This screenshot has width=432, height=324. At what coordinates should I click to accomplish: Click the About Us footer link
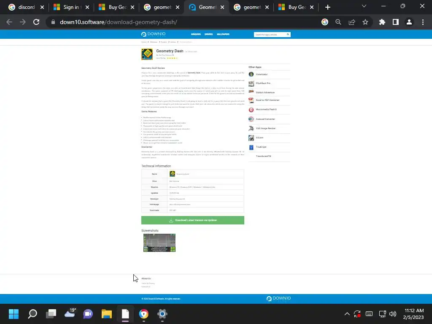(x=146, y=278)
